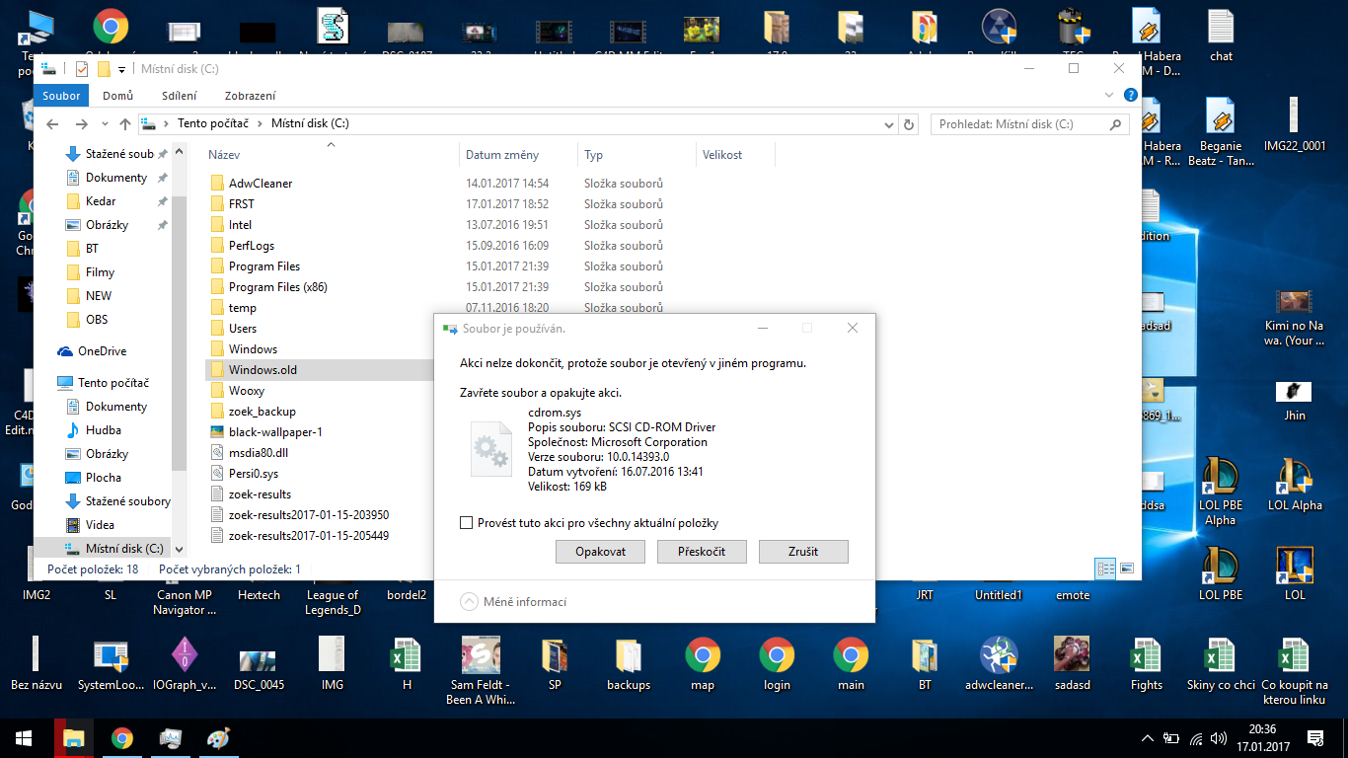
Task: Expand the ribbon using the chevron
Action: 1110,96
